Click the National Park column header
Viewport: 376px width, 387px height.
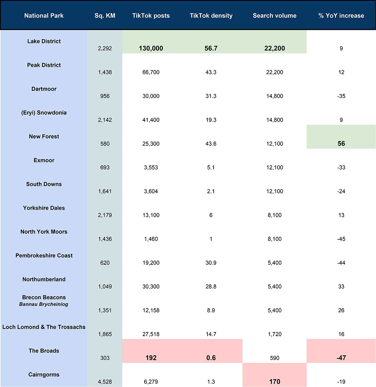44,16
